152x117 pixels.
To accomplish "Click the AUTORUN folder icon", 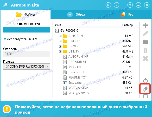I will pyautogui.click(x=65, y=36).
